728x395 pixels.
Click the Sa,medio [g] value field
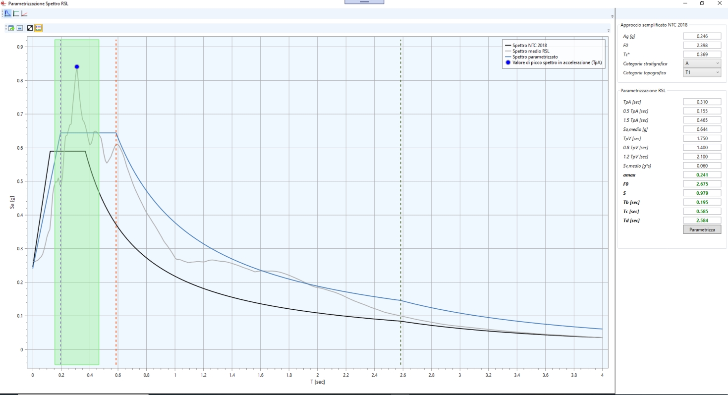tap(702, 129)
